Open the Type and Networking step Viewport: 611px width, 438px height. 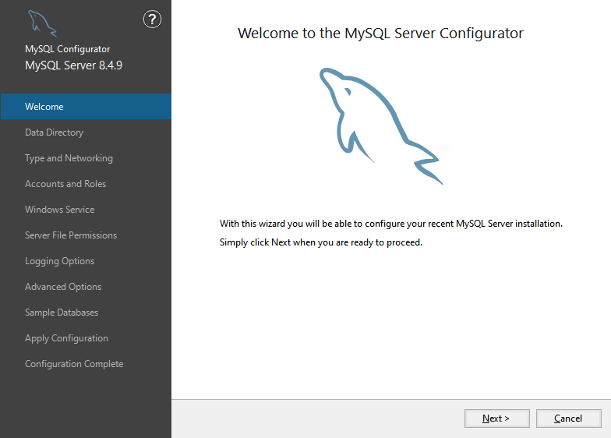pos(69,158)
